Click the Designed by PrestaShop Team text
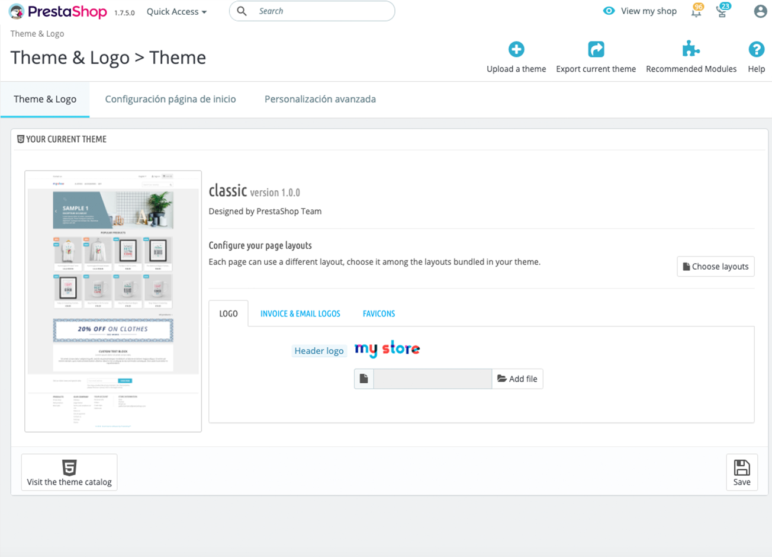The width and height of the screenshot is (772, 557). [265, 211]
